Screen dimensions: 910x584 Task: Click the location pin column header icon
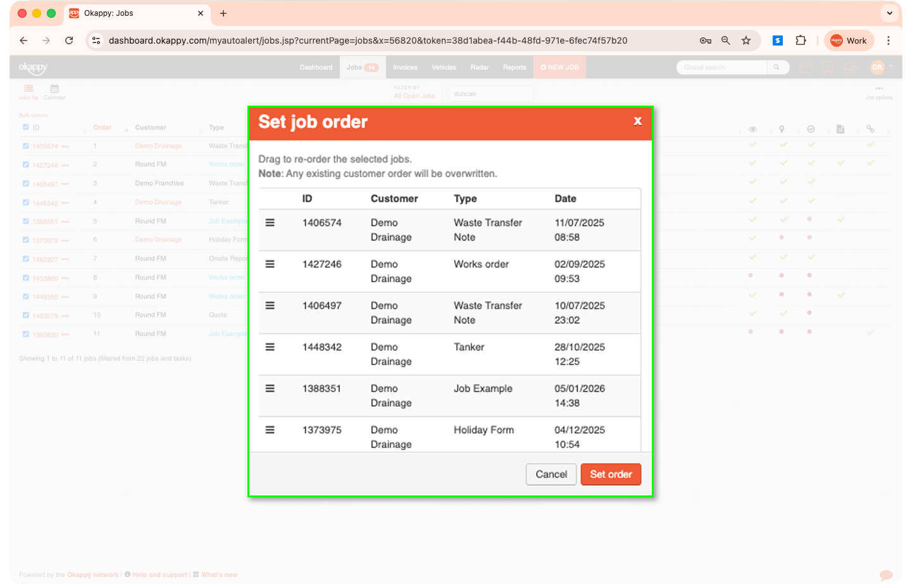782,129
